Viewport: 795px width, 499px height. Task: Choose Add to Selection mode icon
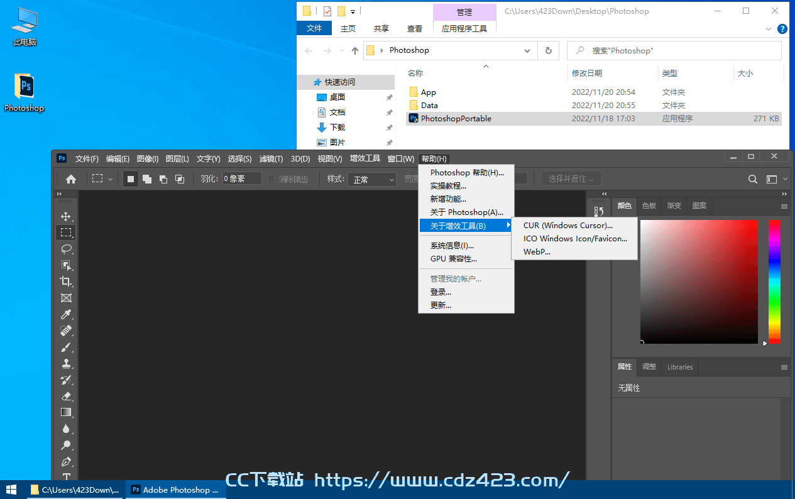point(147,179)
